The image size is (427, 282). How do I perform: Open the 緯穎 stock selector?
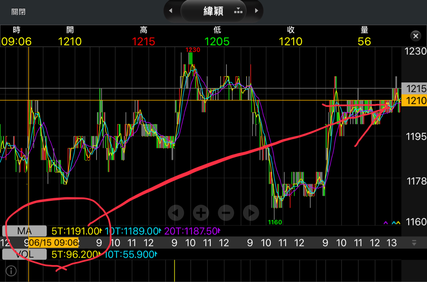coord(213,11)
